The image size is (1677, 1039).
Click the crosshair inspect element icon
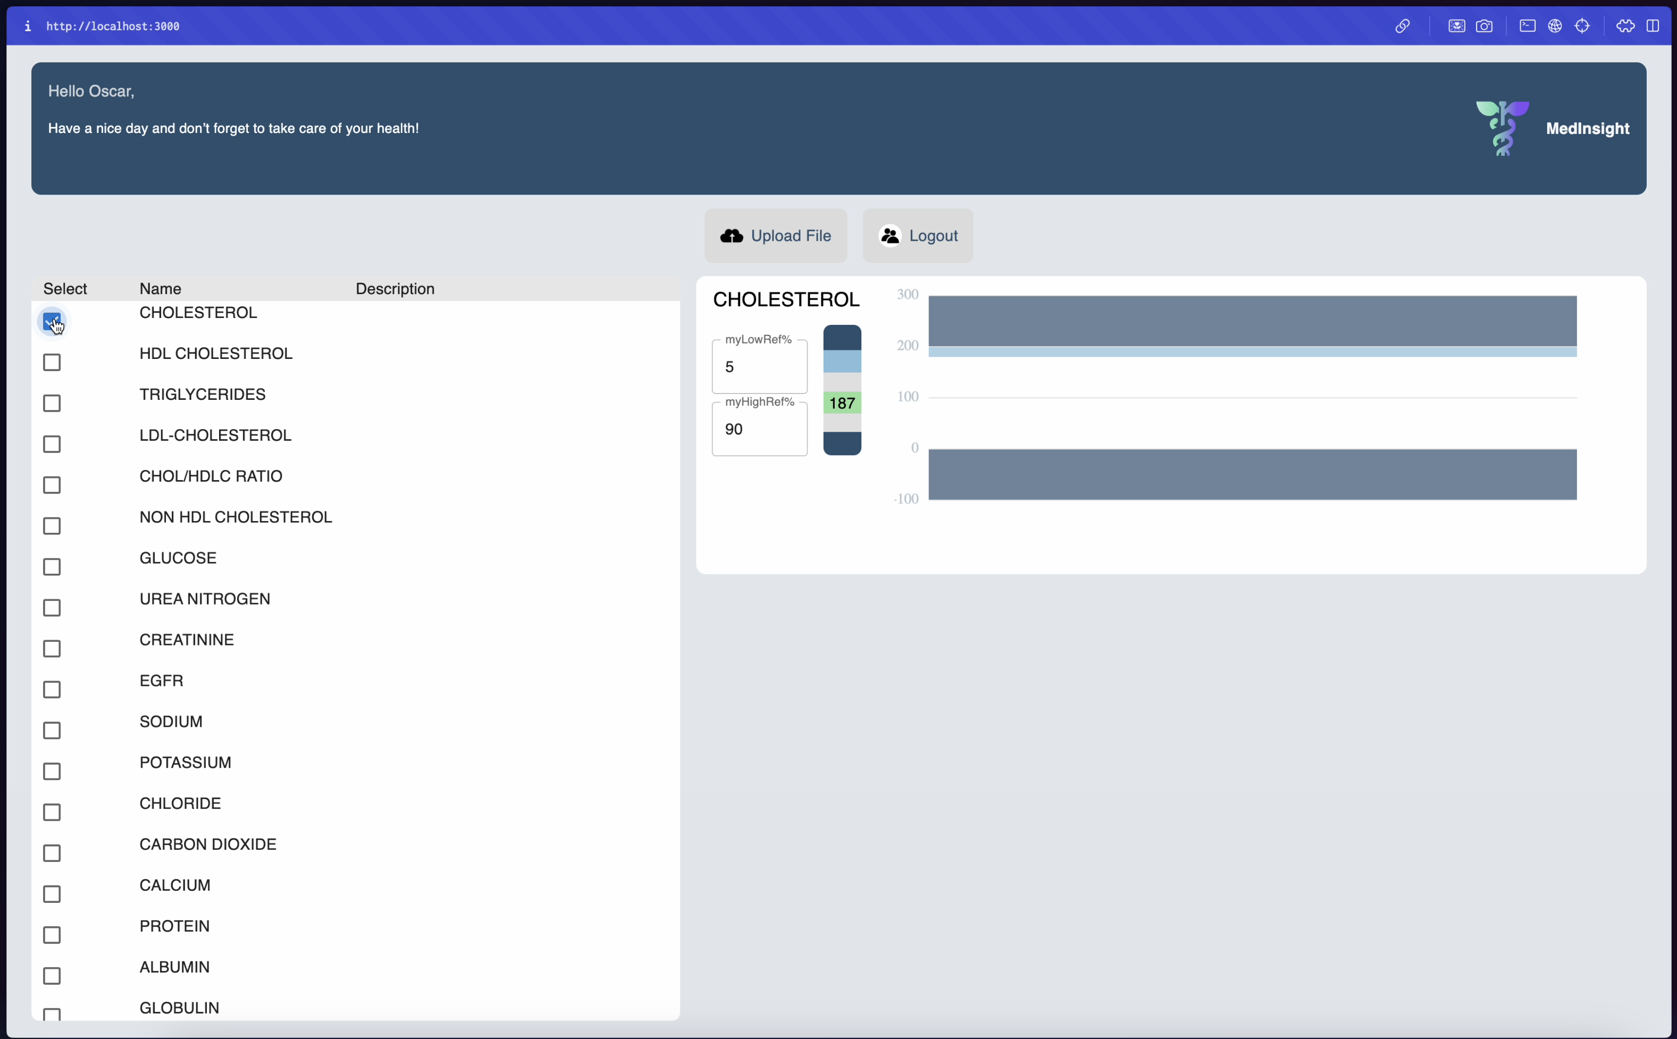coord(1582,26)
